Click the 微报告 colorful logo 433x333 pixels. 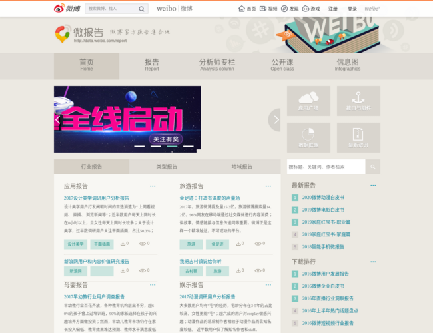click(x=63, y=34)
